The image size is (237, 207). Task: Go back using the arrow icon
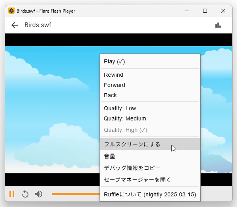point(15,25)
